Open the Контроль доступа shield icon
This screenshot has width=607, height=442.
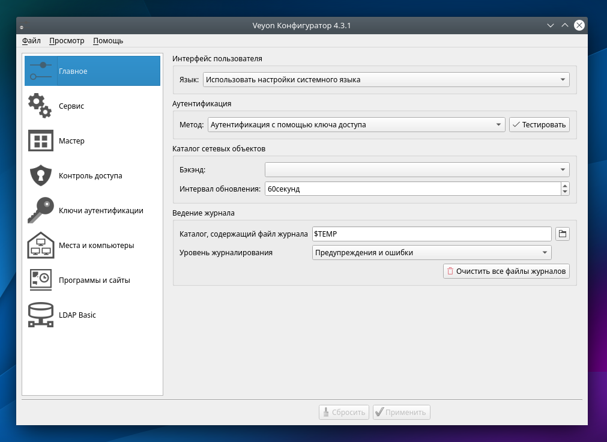pos(41,175)
